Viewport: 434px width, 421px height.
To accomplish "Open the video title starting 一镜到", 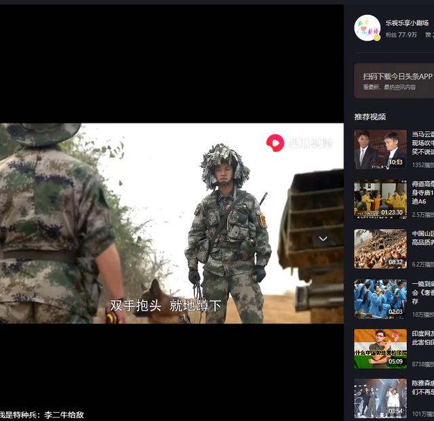I will coord(422,292).
